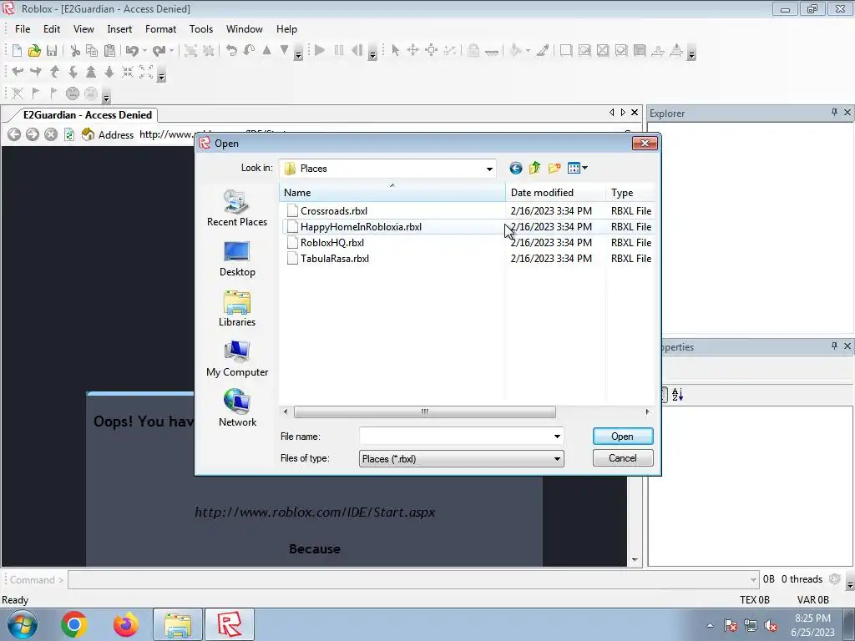Open the Tools menu
855x641 pixels.
tap(201, 29)
